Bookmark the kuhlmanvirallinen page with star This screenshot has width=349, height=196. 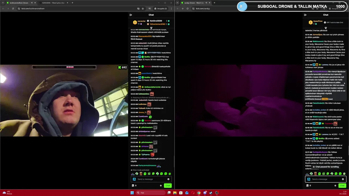point(143,8)
